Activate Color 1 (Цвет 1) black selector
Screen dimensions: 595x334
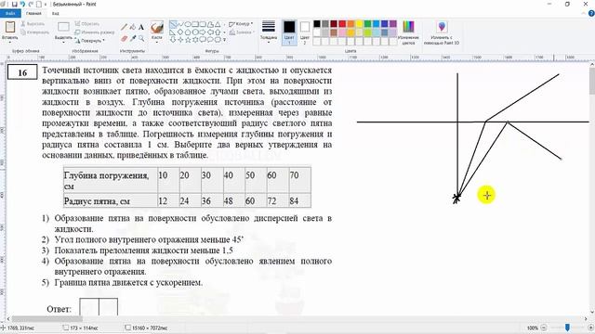coord(289,32)
